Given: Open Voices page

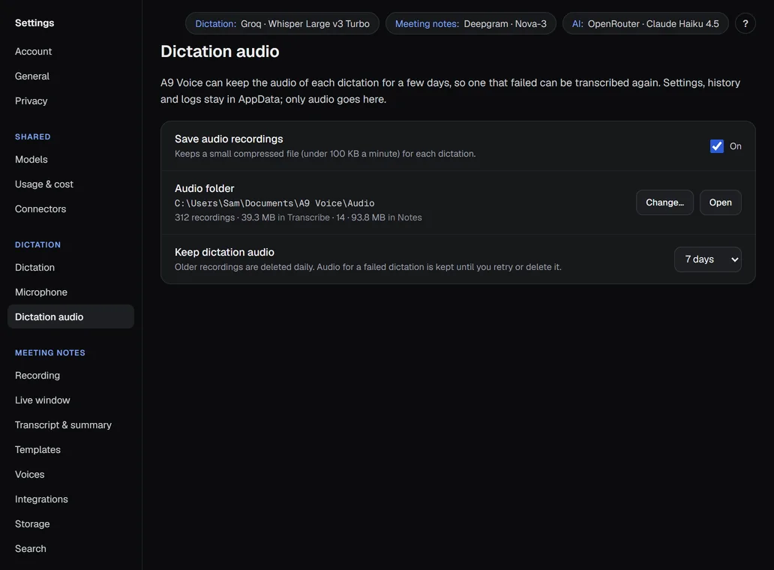Looking at the screenshot, I should coord(70,474).
